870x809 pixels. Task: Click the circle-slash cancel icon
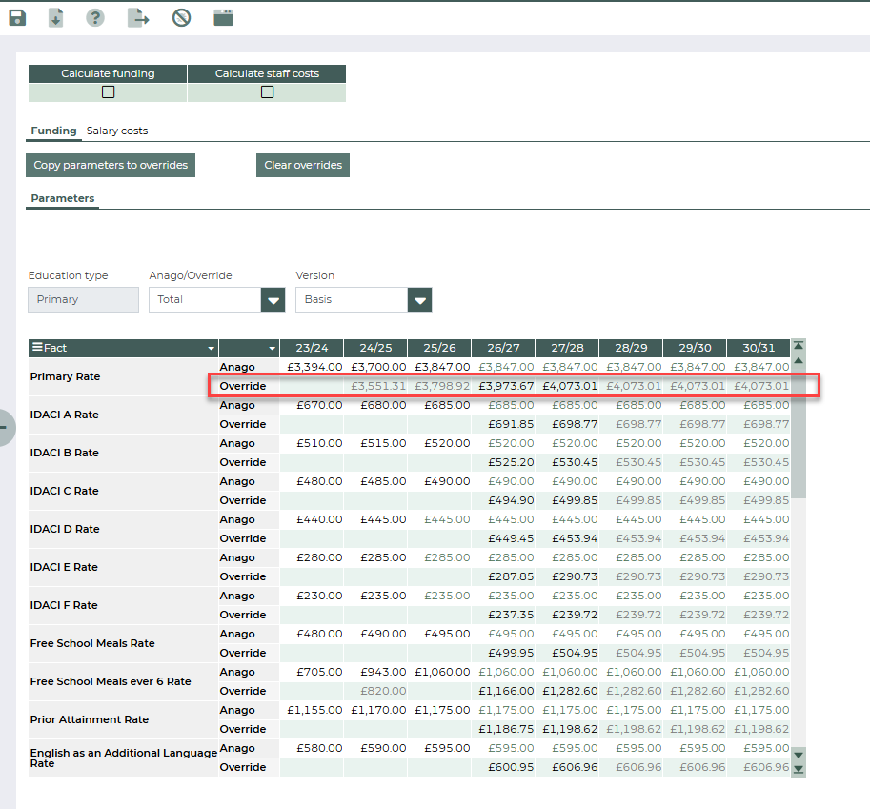tap(181, 17)
